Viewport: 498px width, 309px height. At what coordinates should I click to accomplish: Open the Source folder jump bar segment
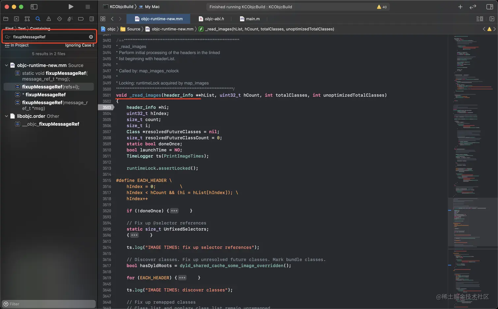click(x=130, y=29)
